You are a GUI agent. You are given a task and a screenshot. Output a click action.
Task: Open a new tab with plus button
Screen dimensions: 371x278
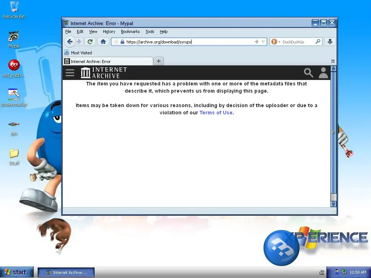[159, 61]
